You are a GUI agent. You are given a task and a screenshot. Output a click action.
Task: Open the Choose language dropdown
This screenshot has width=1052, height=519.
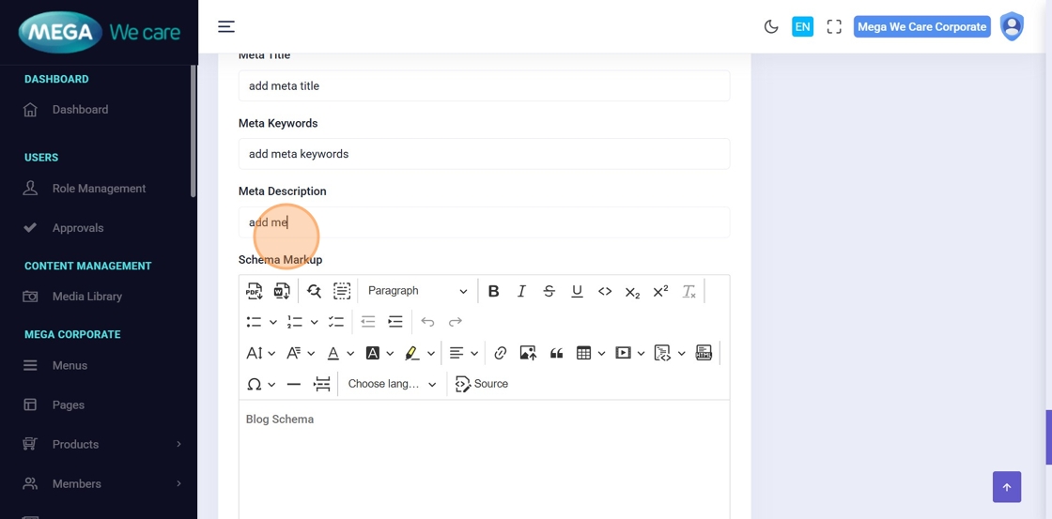(x=392, y=384)
